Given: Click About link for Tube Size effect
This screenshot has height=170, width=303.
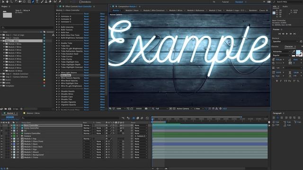Looking at the screenshot, I should point(102,46).
